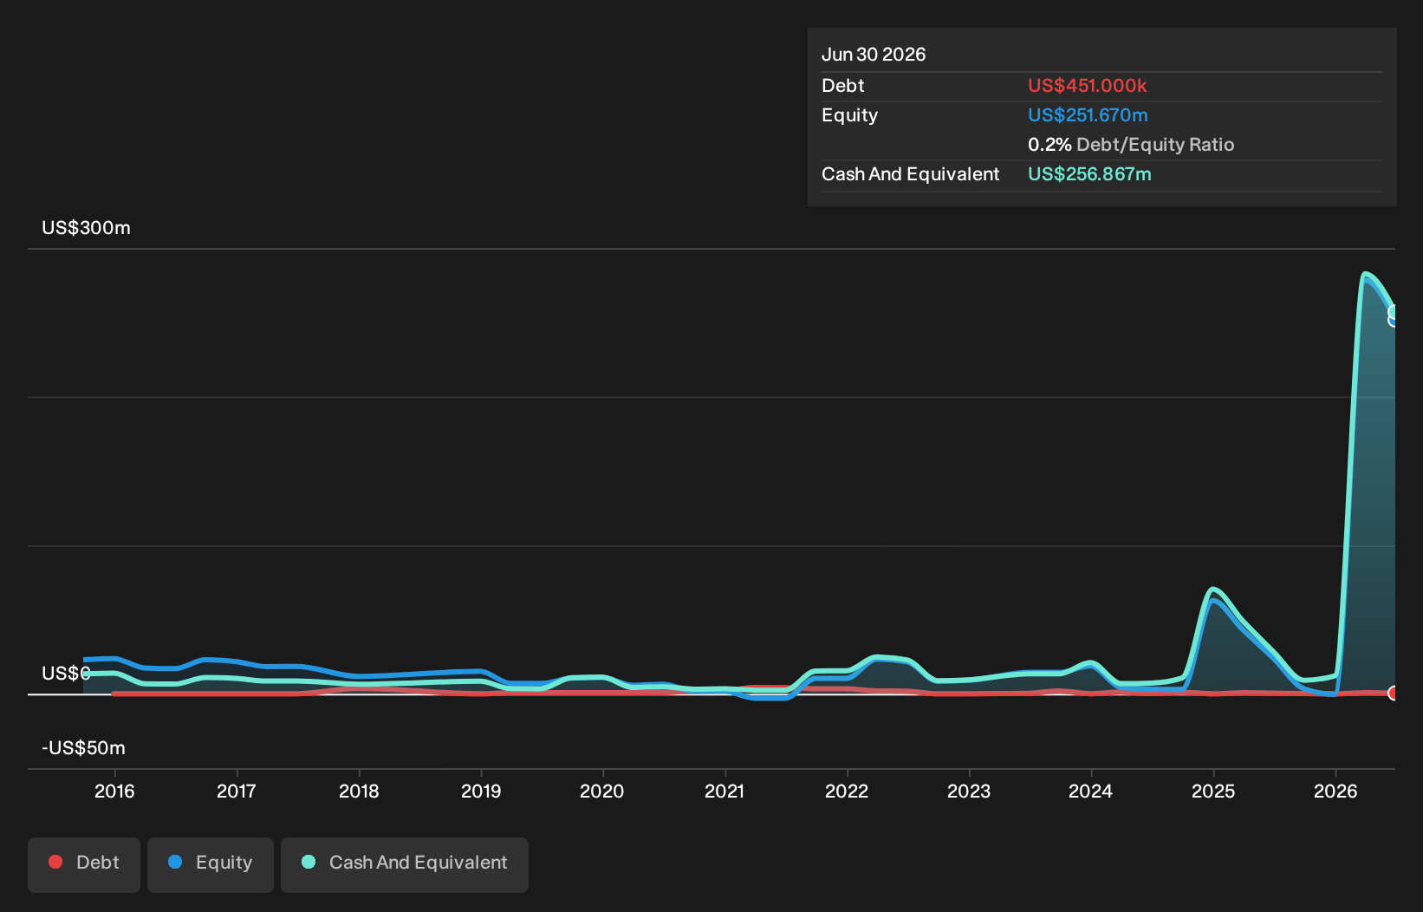Click the Debt row label in tooltip

pos(843,86)
